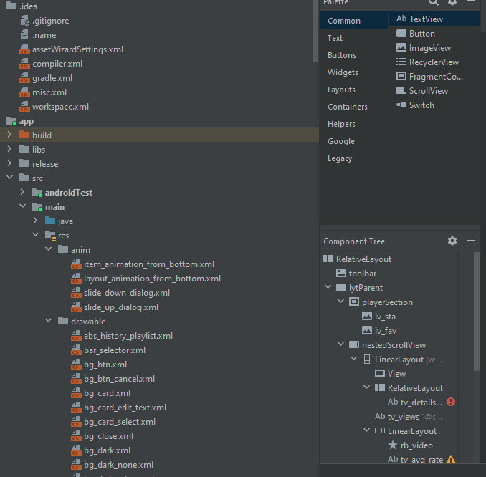486x477 pixels.
Task: Collapse nestedScrollView node
Action: (x=341, y=344)
